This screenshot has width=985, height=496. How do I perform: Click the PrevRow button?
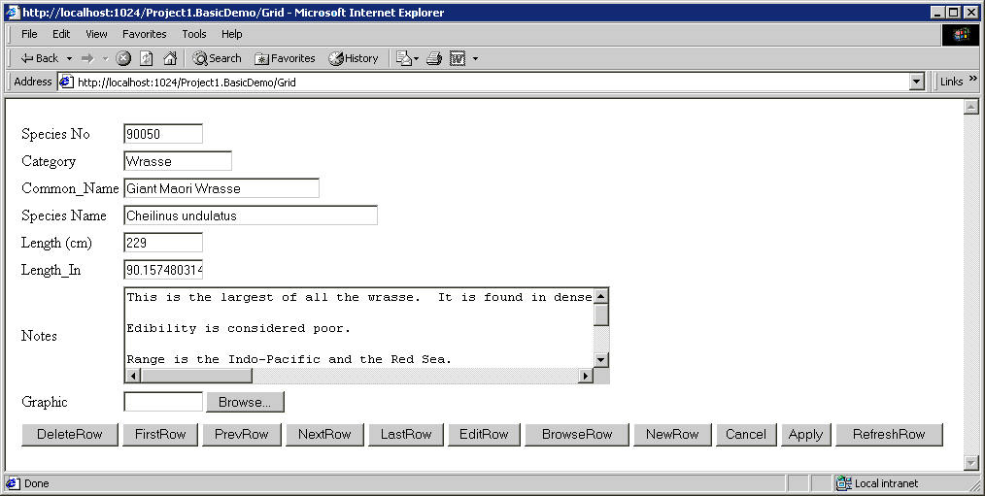click(x=242, y=435)
